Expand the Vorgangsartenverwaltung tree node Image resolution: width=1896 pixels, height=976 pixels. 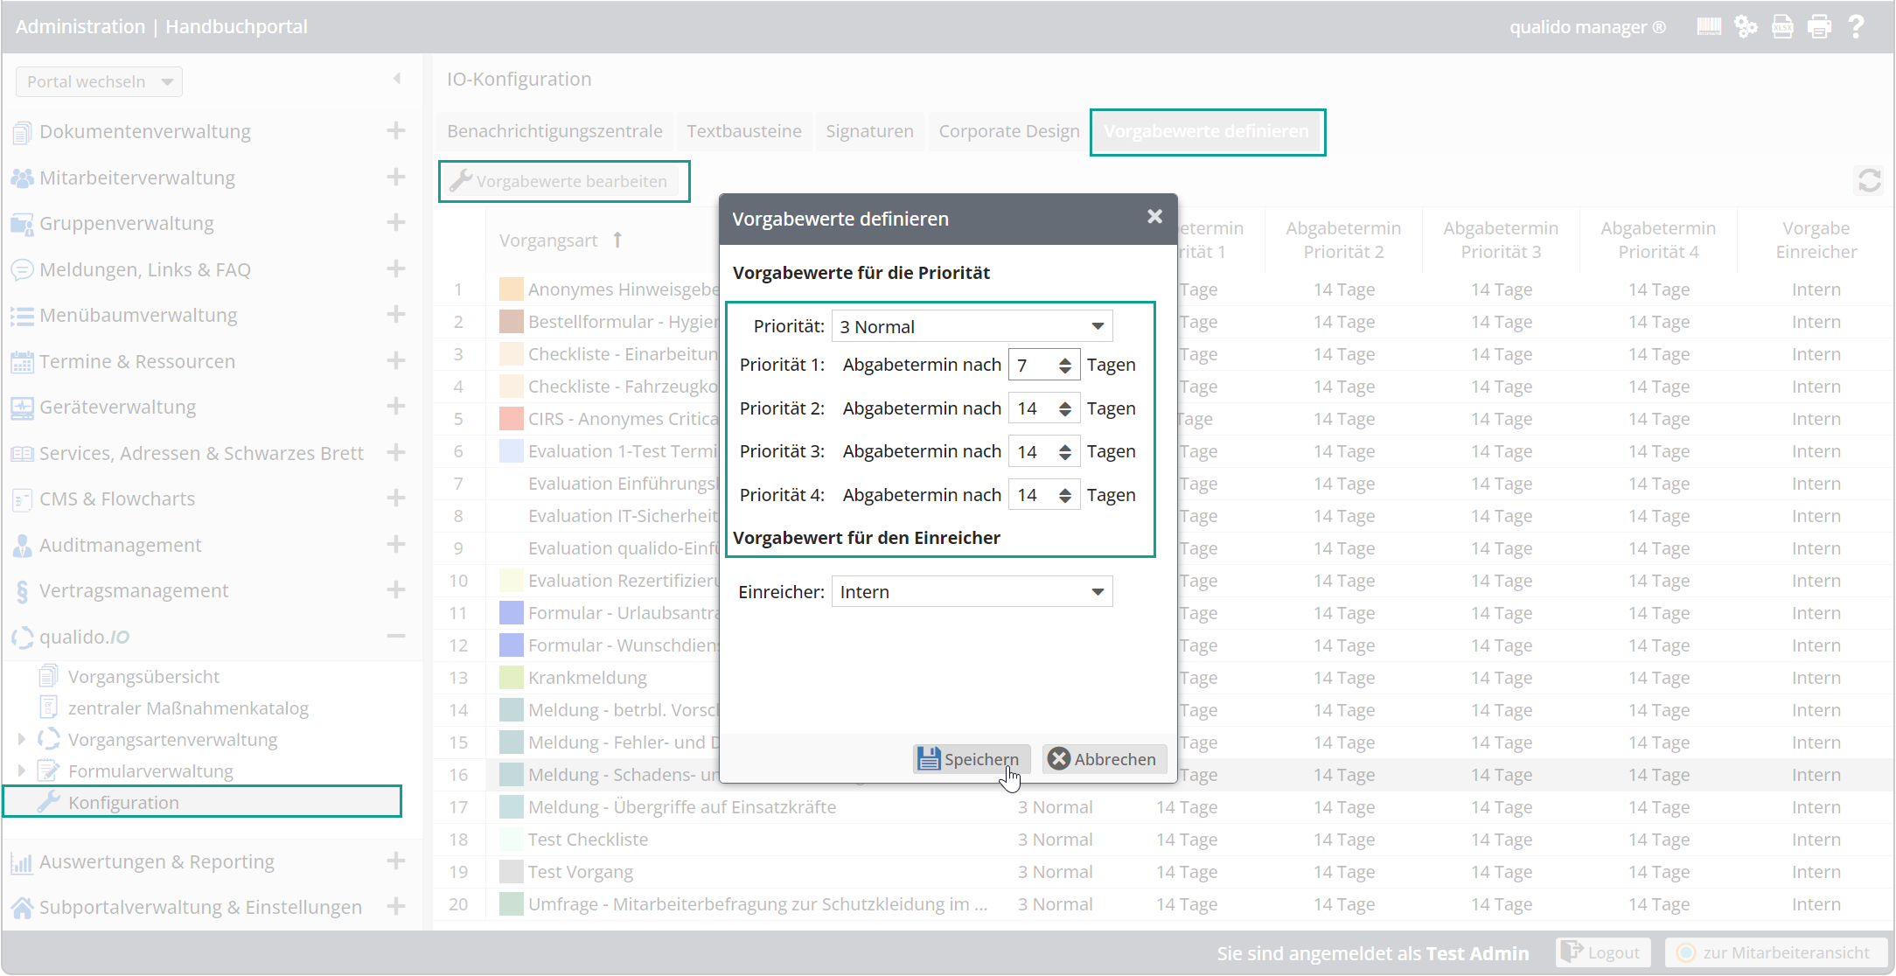(x=22, y=740)
